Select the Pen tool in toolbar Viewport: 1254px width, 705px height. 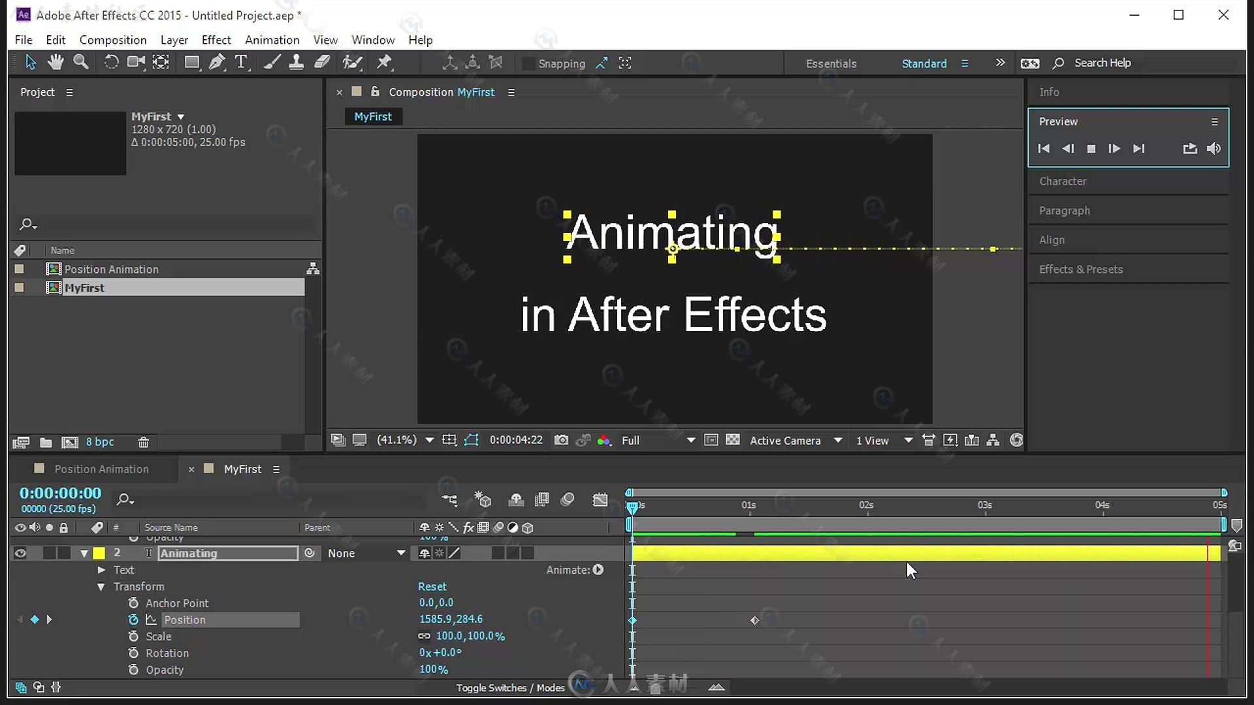point(216,62)
